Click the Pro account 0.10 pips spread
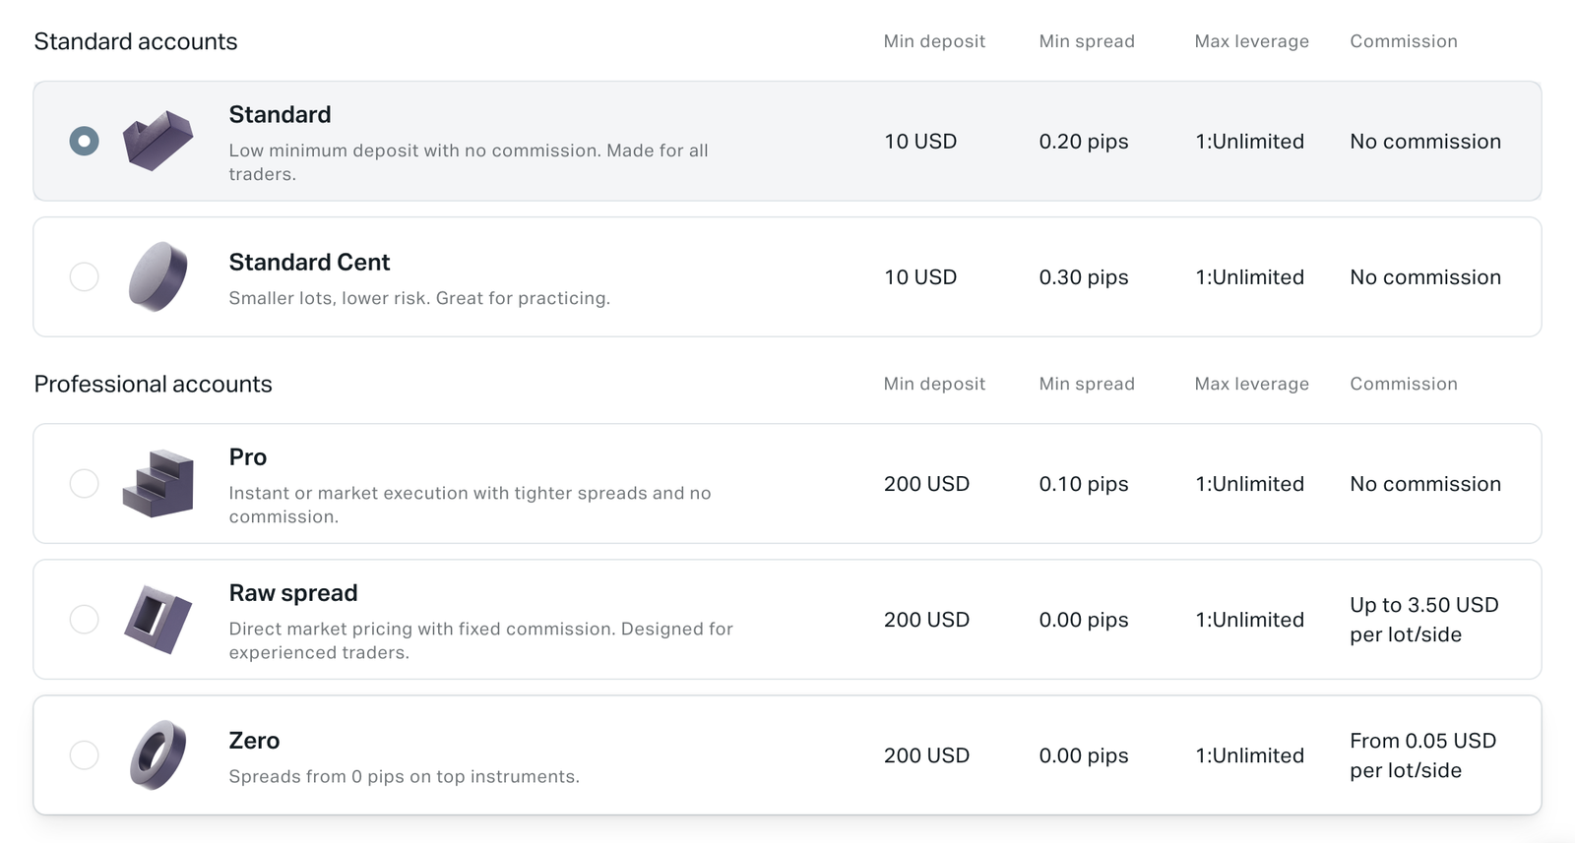The width and height of the screenshot is (1575, 843). [x=1083, y=484]
